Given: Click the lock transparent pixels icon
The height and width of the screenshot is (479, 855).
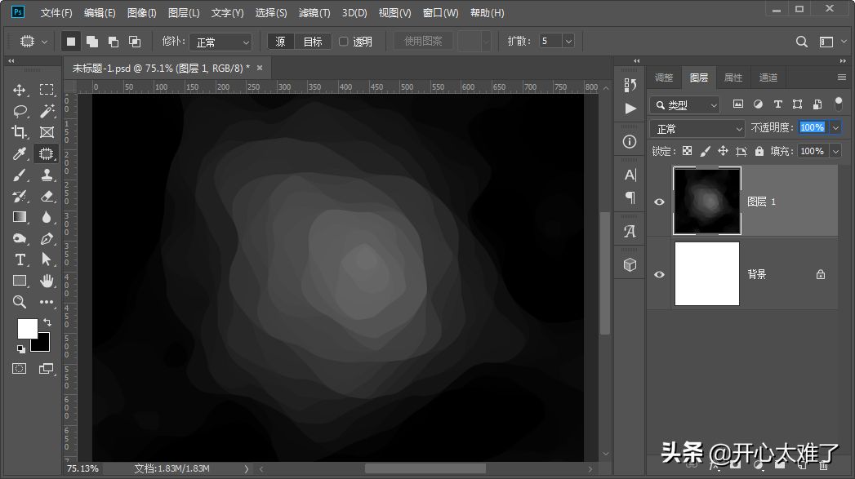Looking at the screenshot, I should [x=687, y=151].
